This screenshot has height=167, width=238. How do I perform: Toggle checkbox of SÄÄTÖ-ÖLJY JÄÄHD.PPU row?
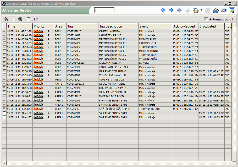4,109
